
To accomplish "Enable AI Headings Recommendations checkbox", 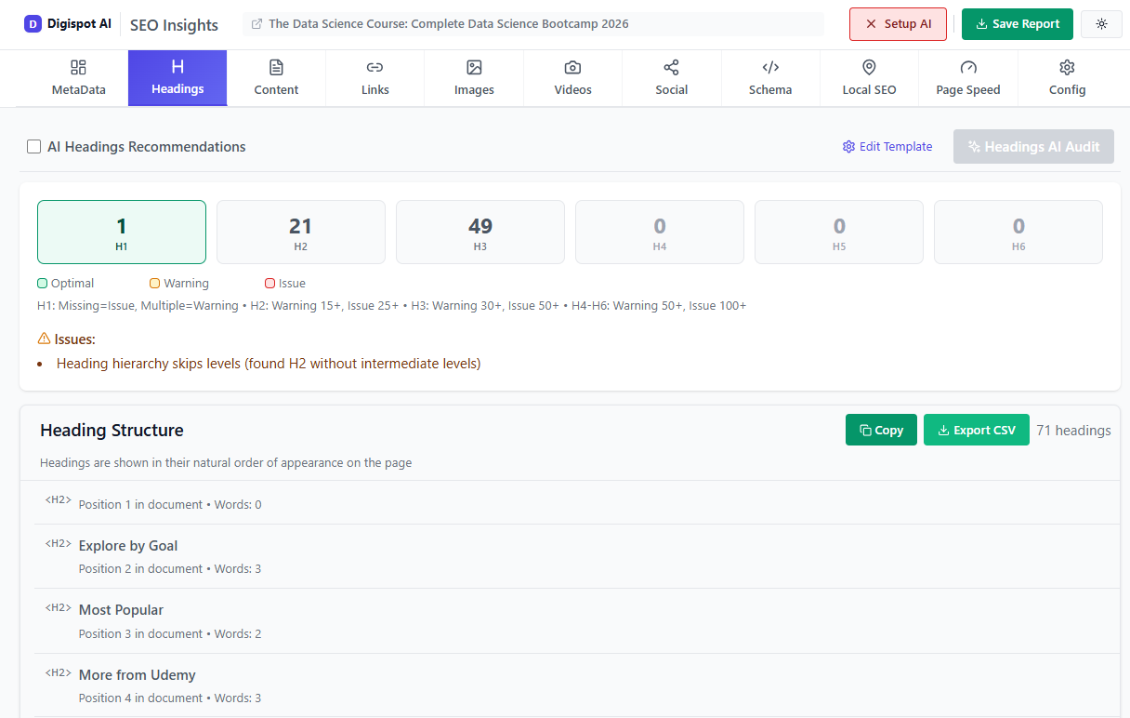I will (34, 147).
